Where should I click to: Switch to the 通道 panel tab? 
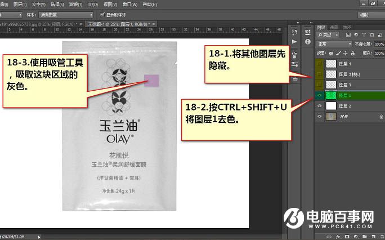[x=333, y=27]
